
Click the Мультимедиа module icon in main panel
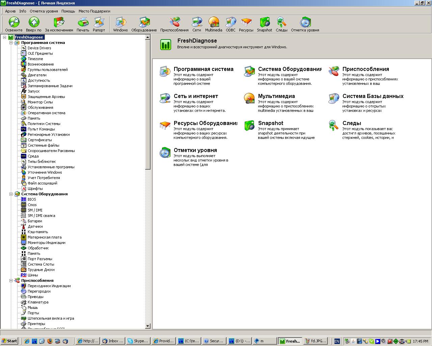tap(249, 98)
